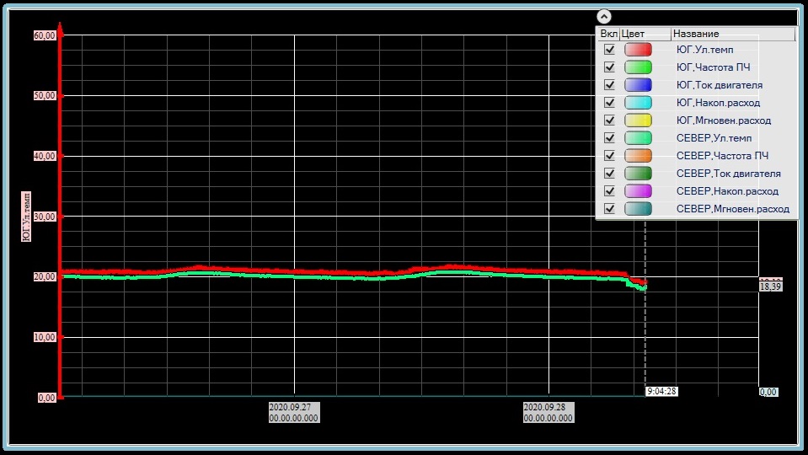Viewport: 808px width, 455px height.
Task: Click the 2020.09.28 date axis label
Action: click(548, 412)
